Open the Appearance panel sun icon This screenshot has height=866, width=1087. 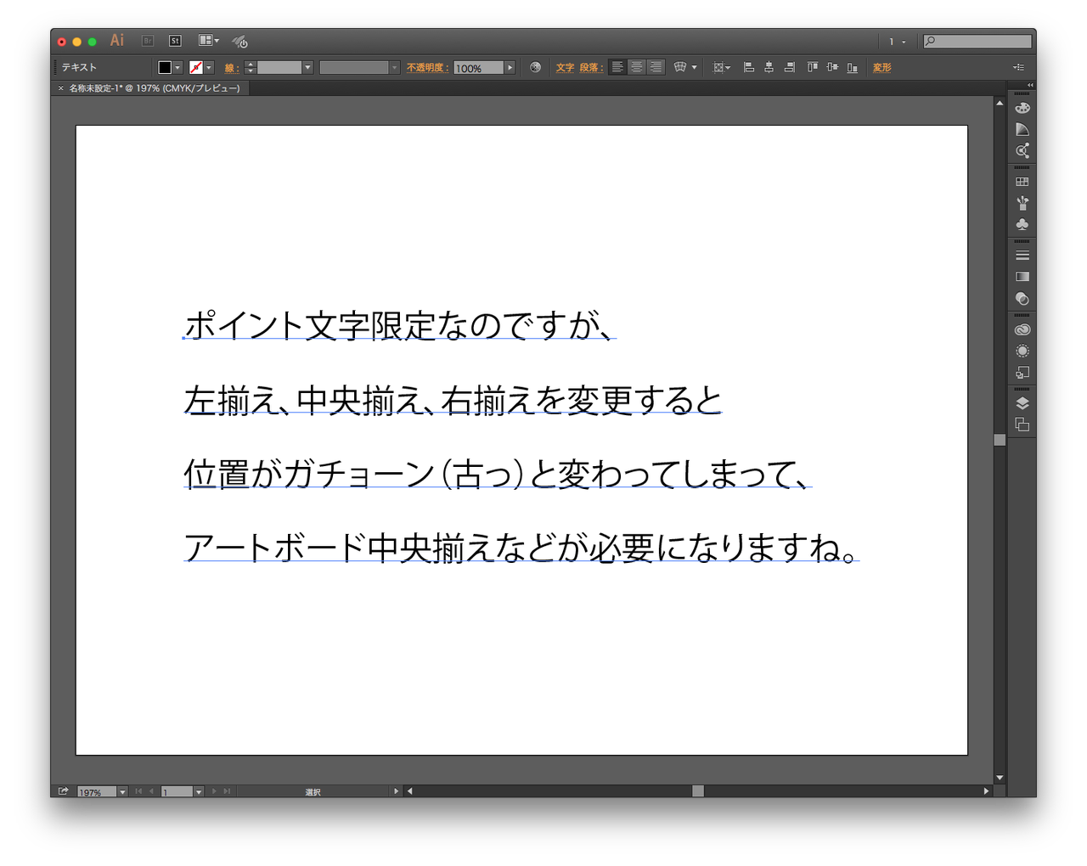pyautogui.click(x=1022, y=351)
